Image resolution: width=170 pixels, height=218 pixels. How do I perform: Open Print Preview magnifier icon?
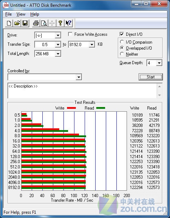point(44,23)
